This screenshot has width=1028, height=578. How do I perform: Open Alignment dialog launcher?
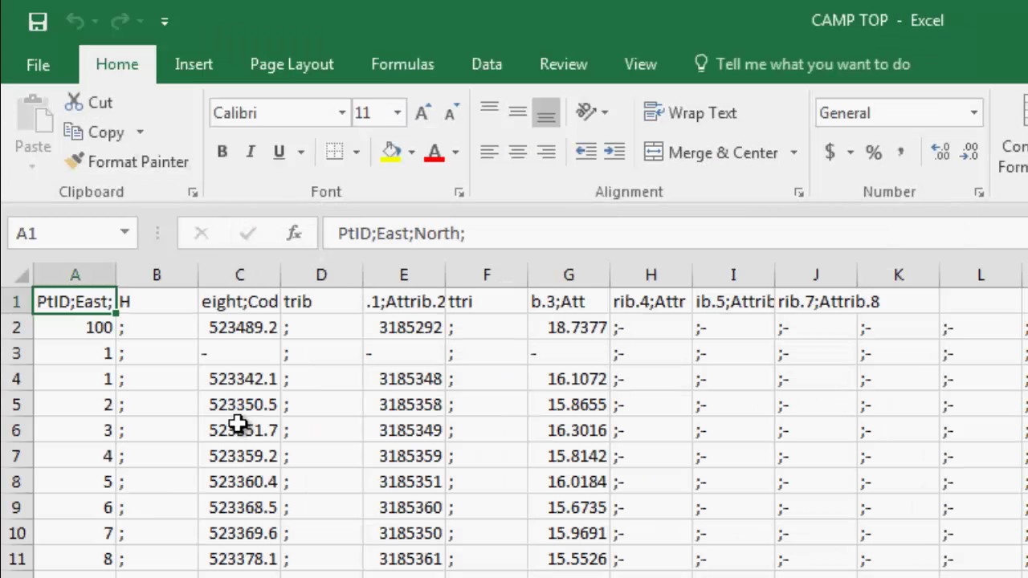click(x=799, y=193)
